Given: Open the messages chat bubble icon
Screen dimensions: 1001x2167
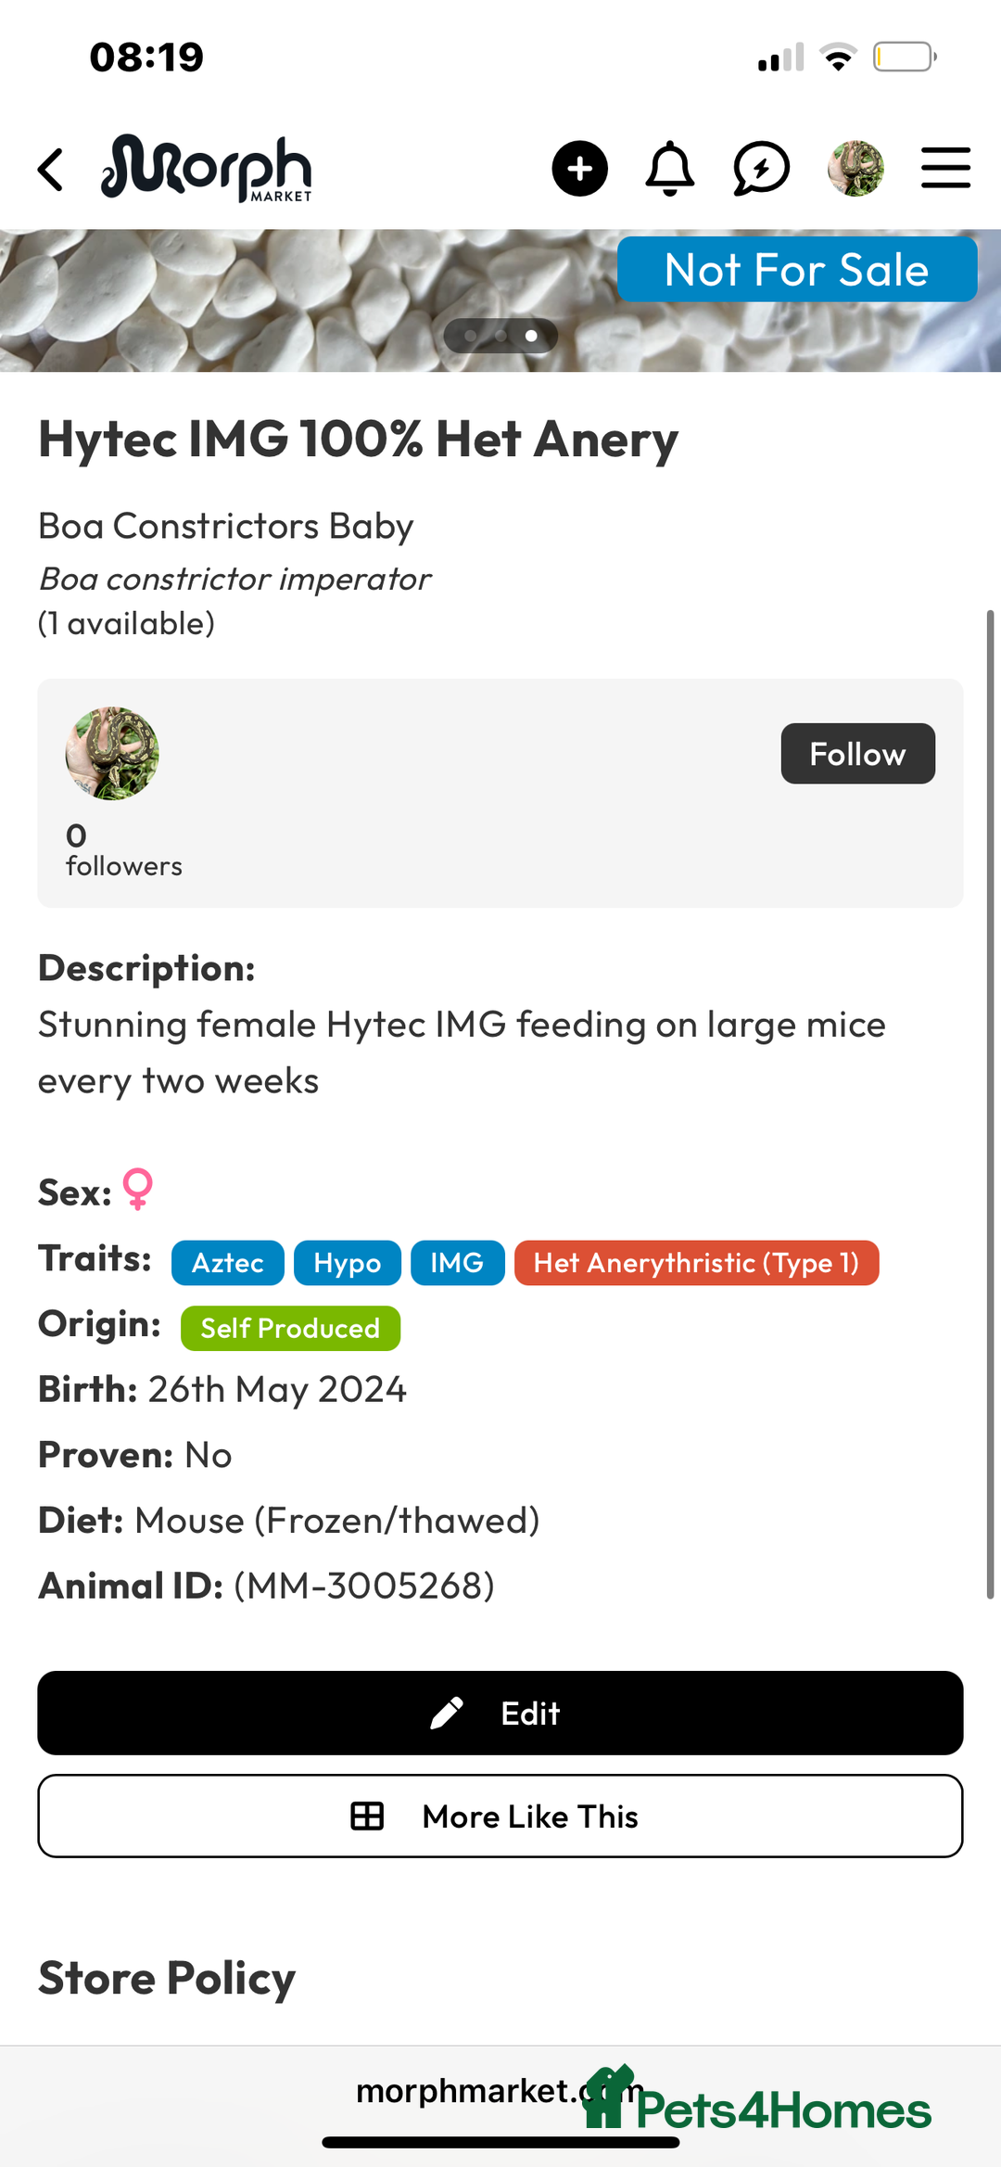Looking at the screenshot, I should click(x=761, y=169).
